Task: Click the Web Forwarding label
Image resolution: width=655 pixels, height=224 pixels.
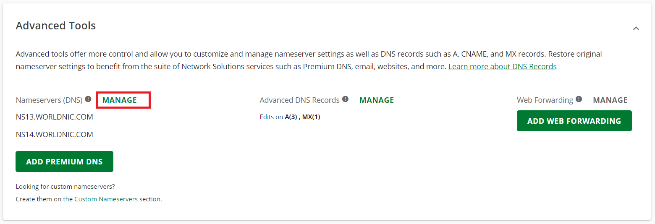Action: (545, 100)
